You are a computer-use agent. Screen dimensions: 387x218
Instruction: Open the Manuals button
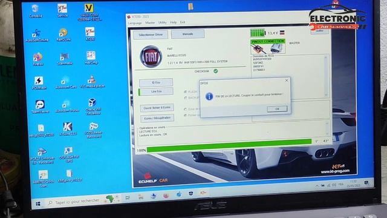point(187,34)
